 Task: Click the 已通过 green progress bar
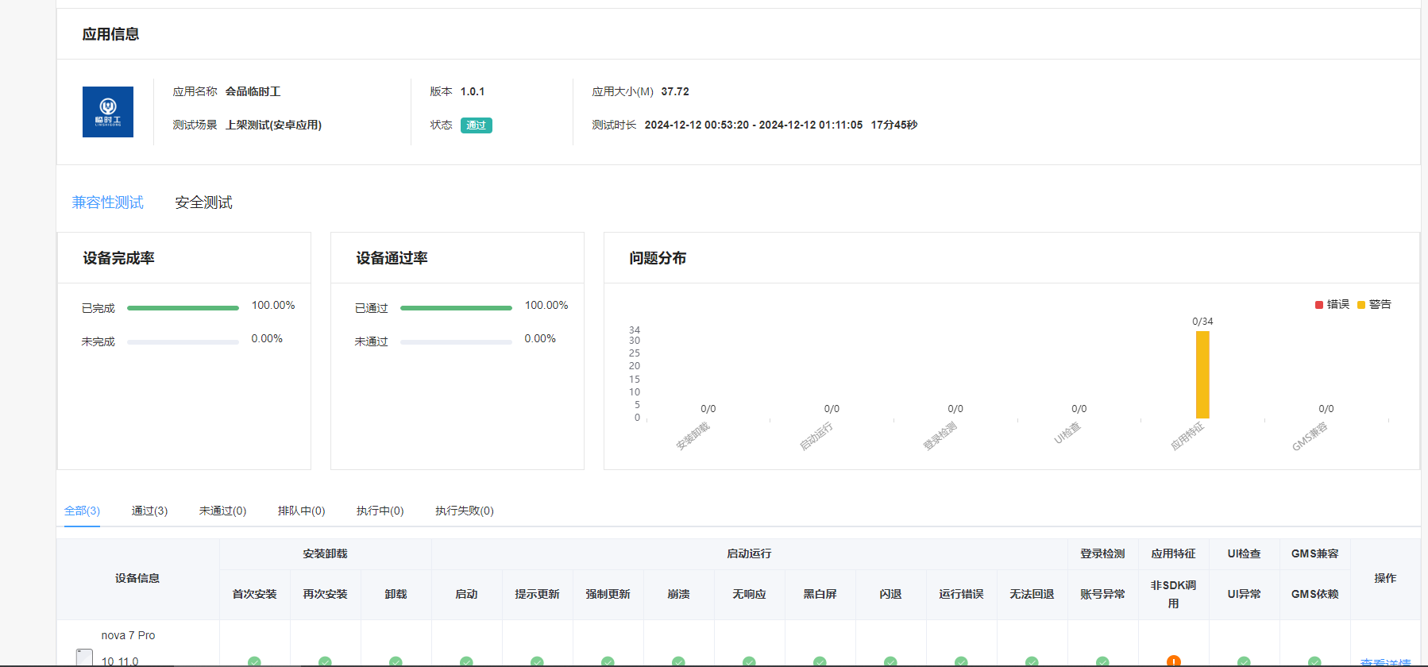click(456, 308)
